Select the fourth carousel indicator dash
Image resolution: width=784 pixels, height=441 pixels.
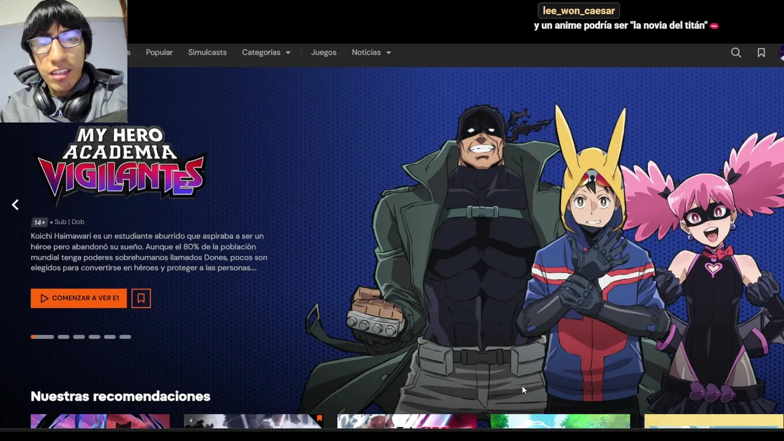94,337
